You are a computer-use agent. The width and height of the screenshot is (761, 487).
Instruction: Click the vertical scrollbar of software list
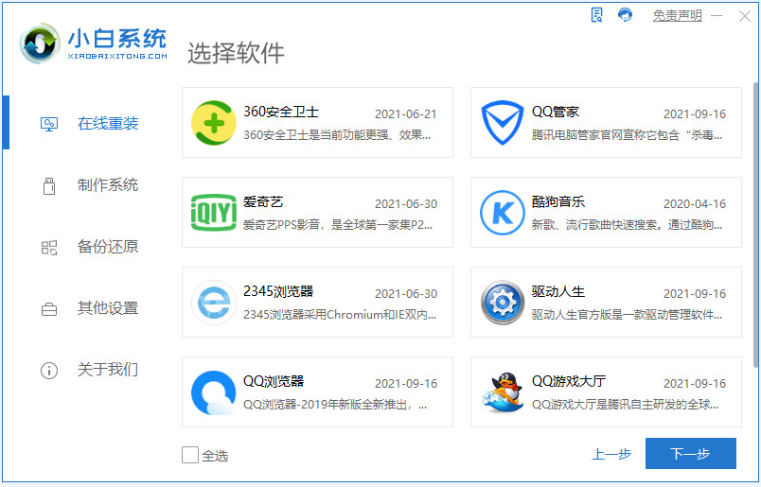[756, 224]
